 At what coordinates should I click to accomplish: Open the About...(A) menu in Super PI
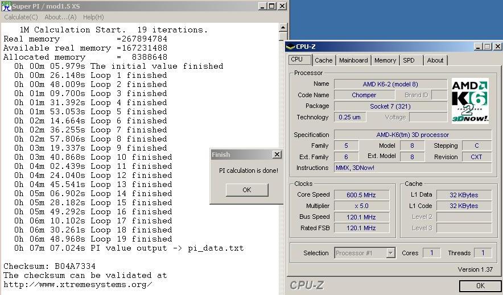pos(60,17)
